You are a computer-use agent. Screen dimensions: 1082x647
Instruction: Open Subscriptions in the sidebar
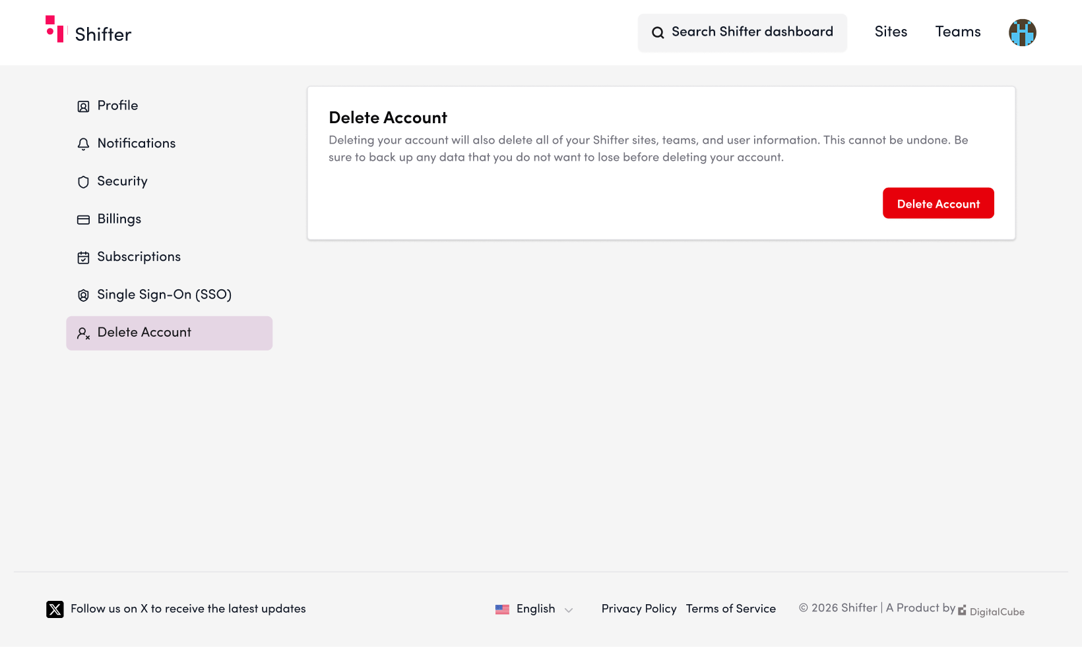169,257
